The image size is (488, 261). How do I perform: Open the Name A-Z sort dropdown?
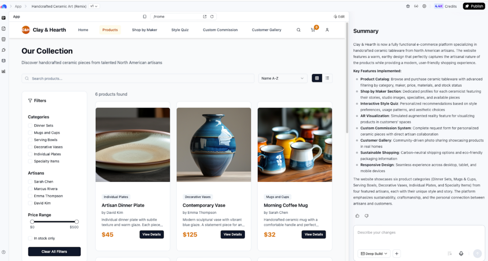tap(283, 78)
